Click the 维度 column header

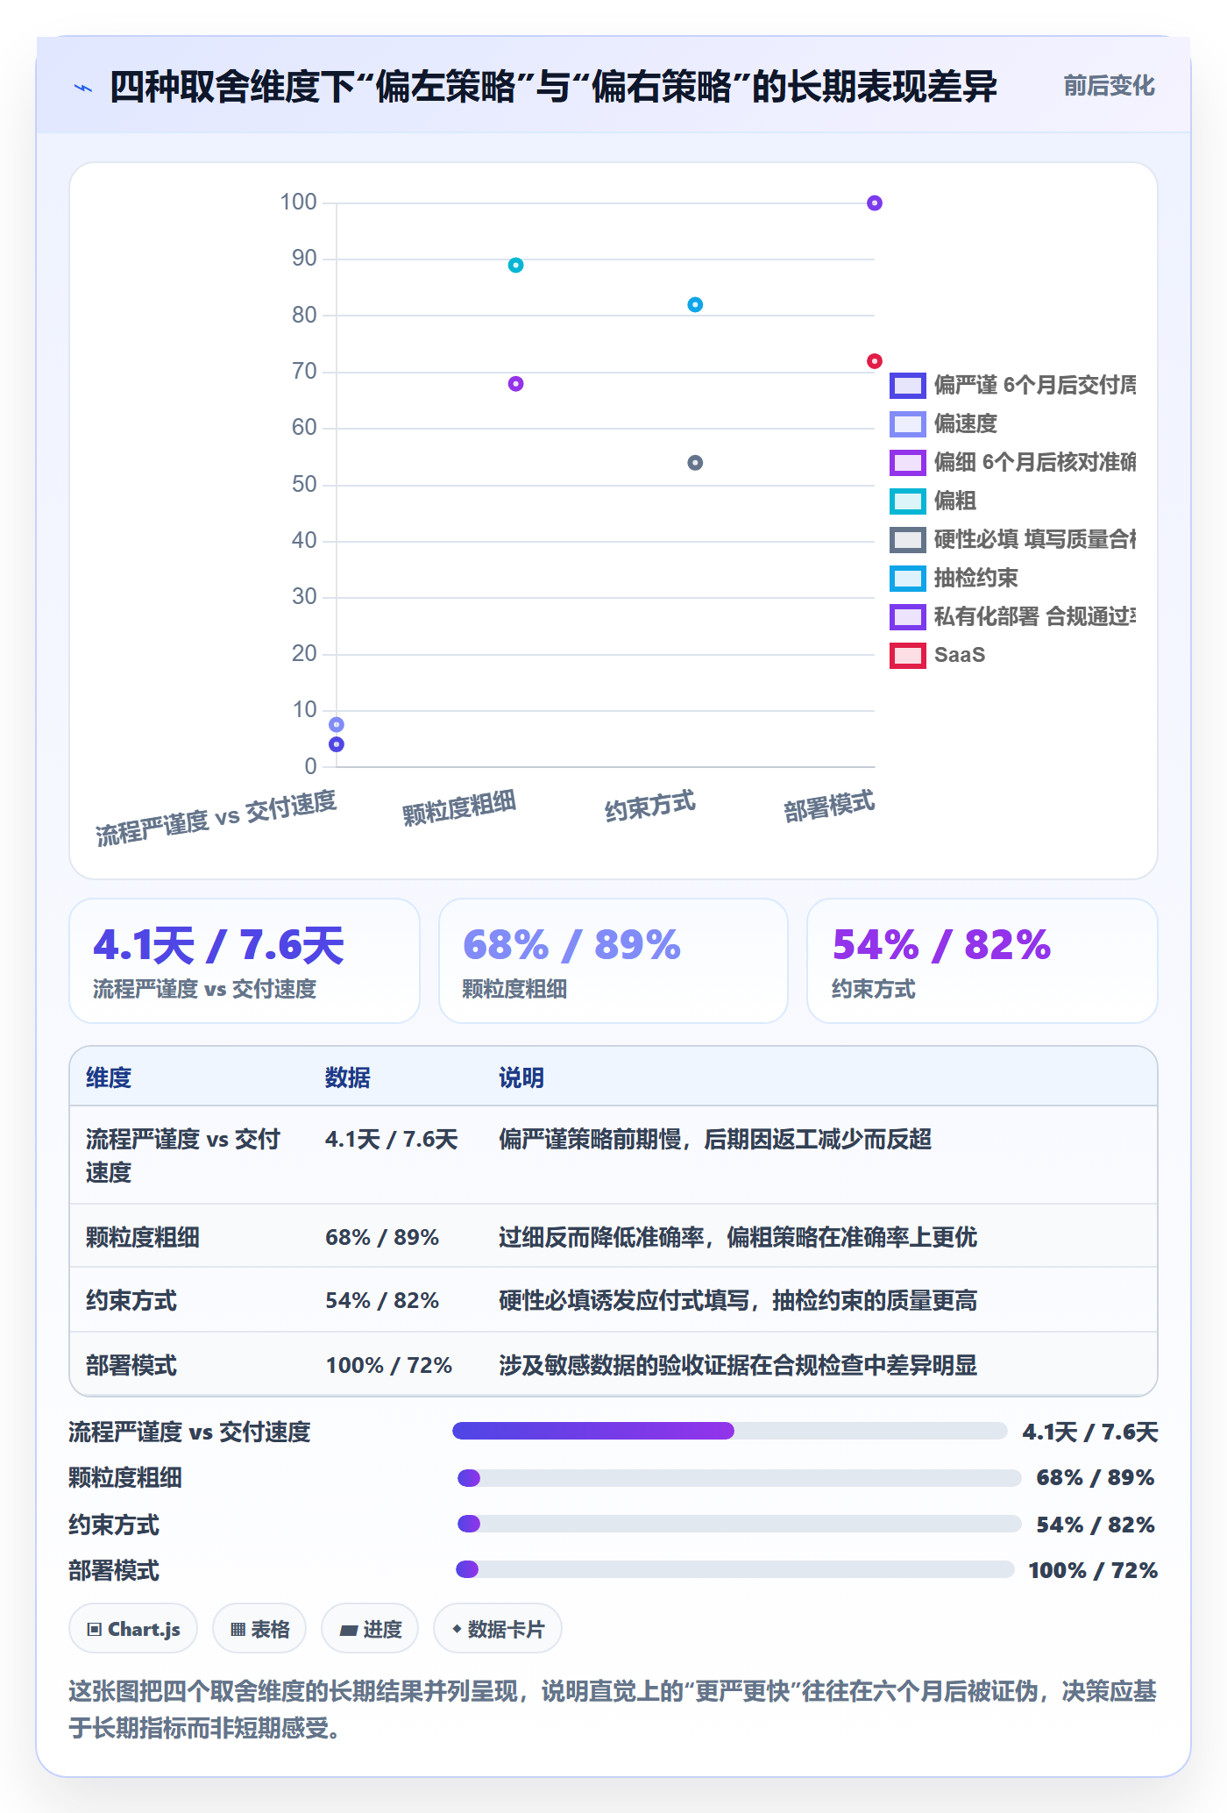pos(109,1077)
